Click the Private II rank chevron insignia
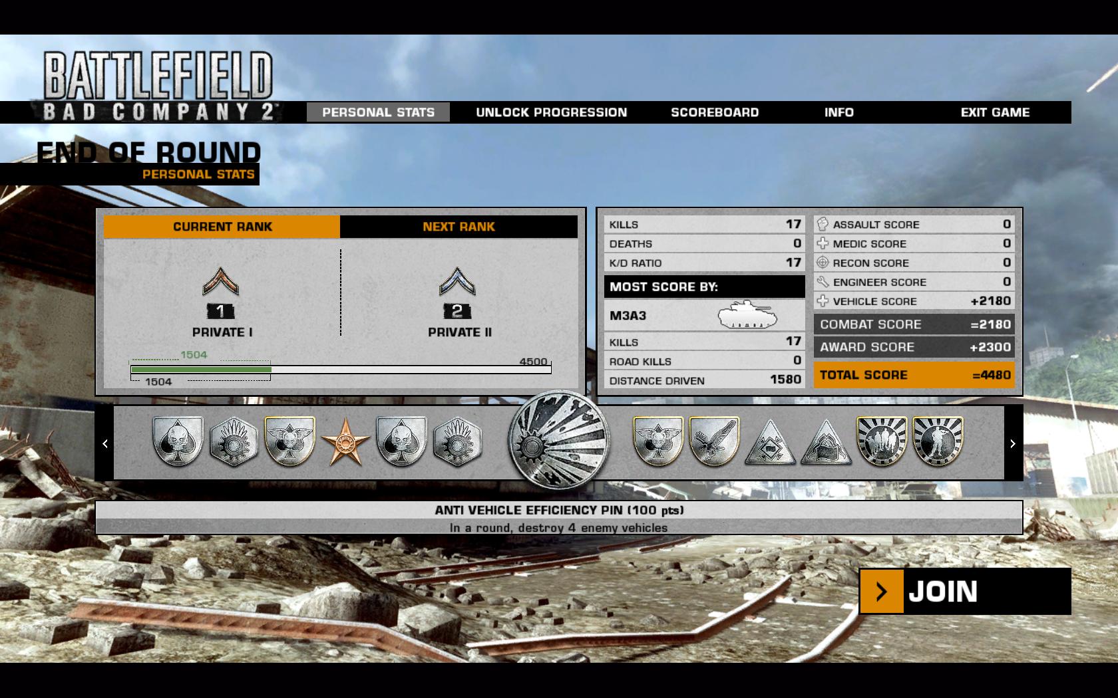The width and height of the screenshot is (1118, 698). [457, 282]
